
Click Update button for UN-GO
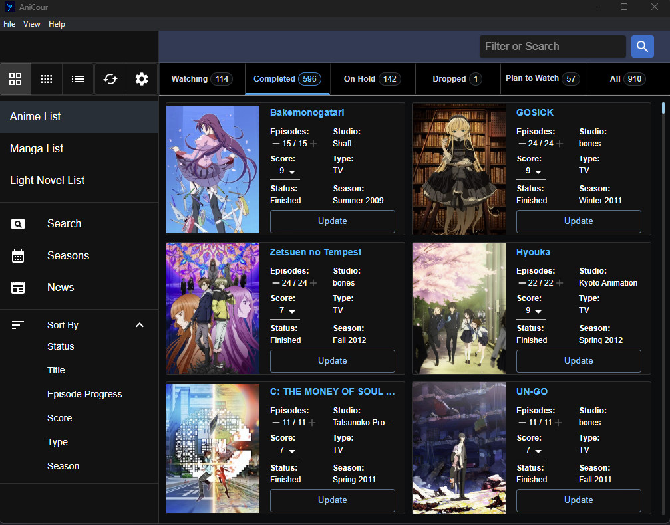[x=579, y=500]
